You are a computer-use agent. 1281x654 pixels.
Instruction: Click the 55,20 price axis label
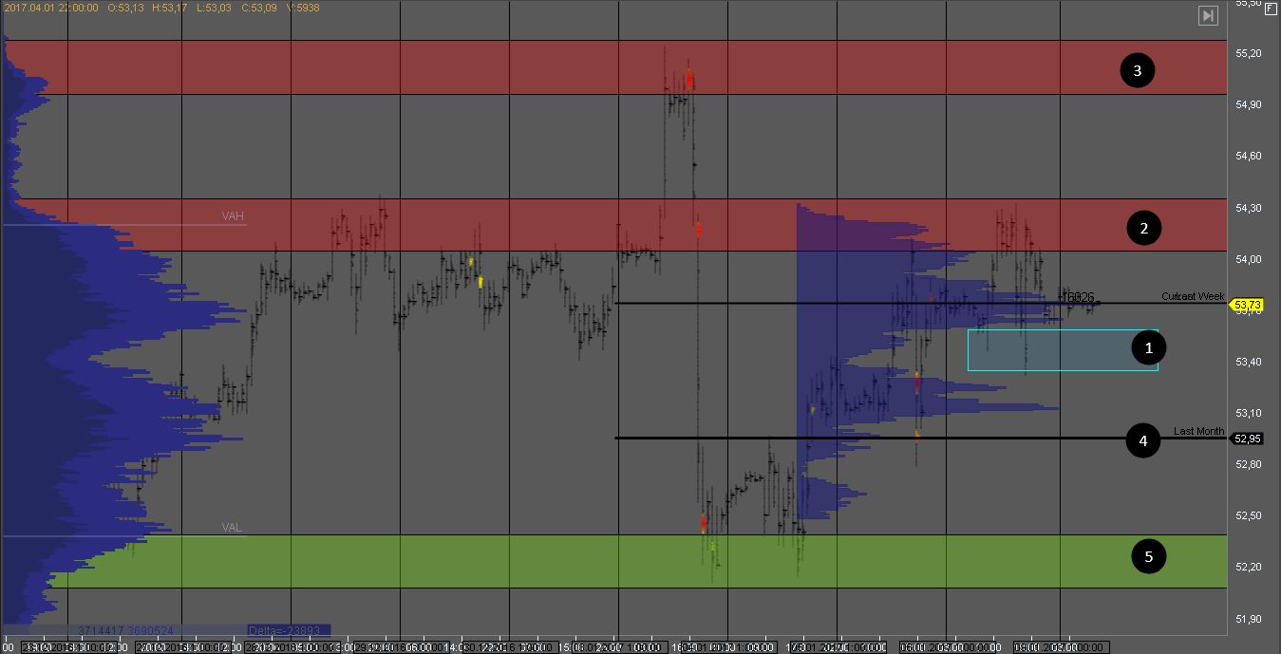[x=1248, y=53]
